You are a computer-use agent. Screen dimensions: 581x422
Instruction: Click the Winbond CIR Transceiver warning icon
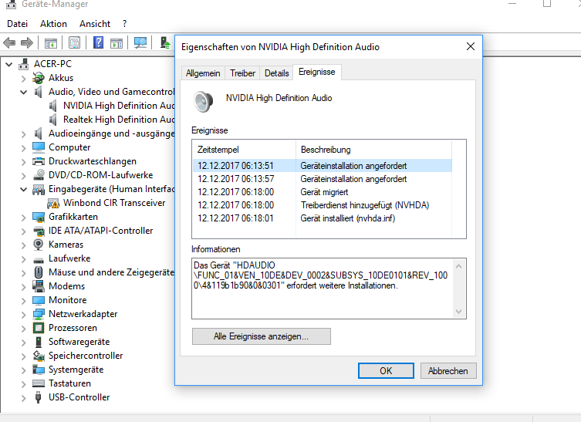tap(53, 203)
